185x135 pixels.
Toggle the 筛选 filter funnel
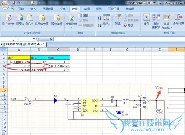(118, 20)
